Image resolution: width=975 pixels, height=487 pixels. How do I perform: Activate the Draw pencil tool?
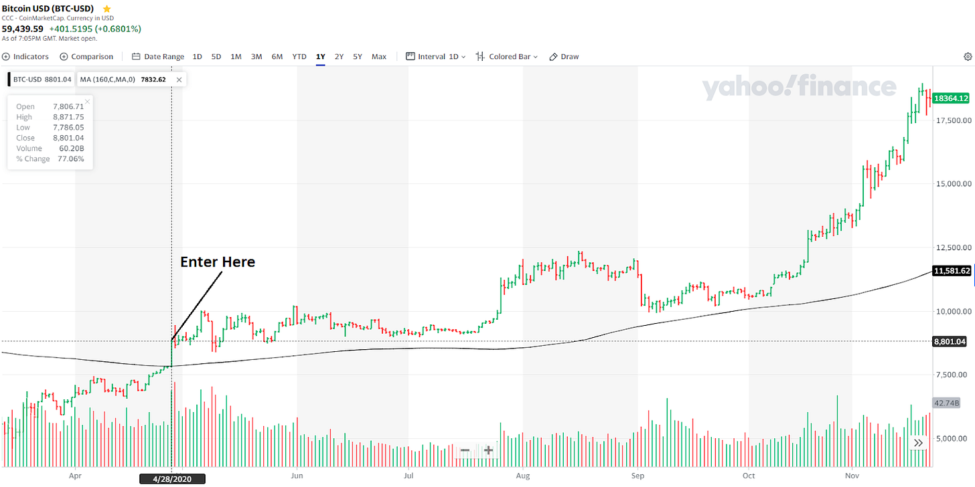564,57
